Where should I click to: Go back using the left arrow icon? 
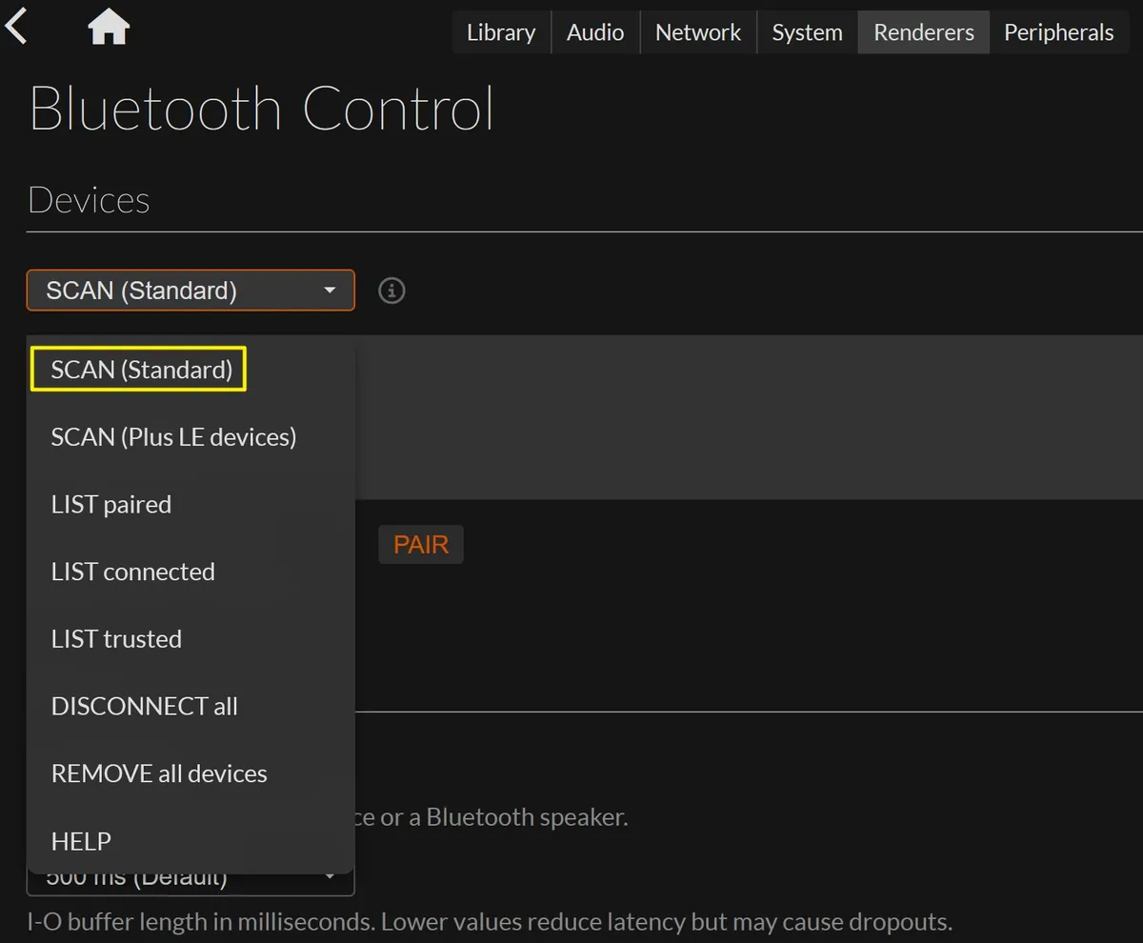point(16,26)
